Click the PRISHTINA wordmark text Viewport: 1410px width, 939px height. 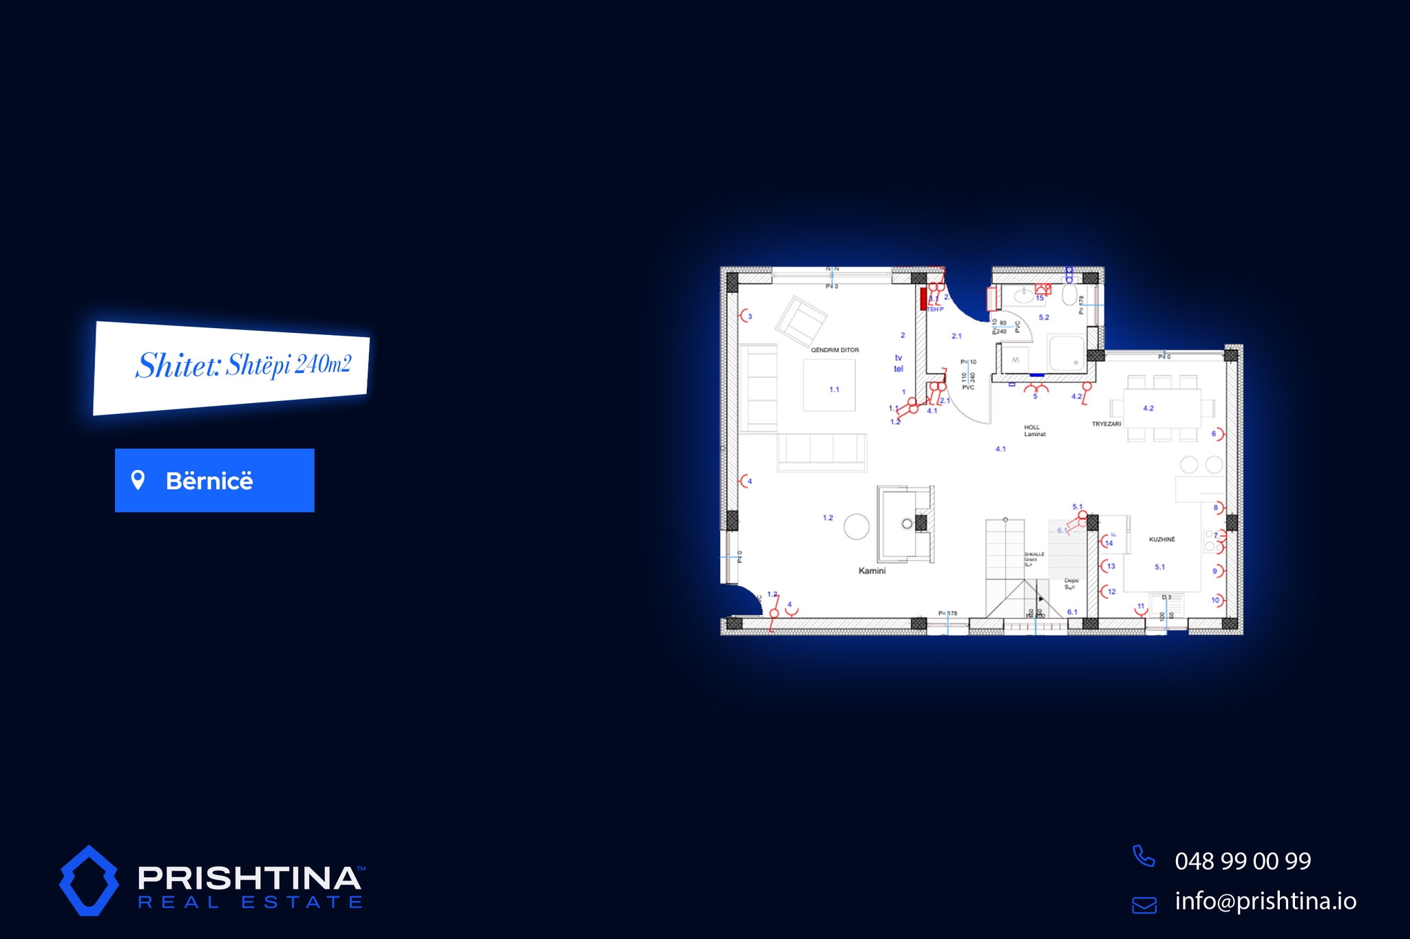click(251, 878)
